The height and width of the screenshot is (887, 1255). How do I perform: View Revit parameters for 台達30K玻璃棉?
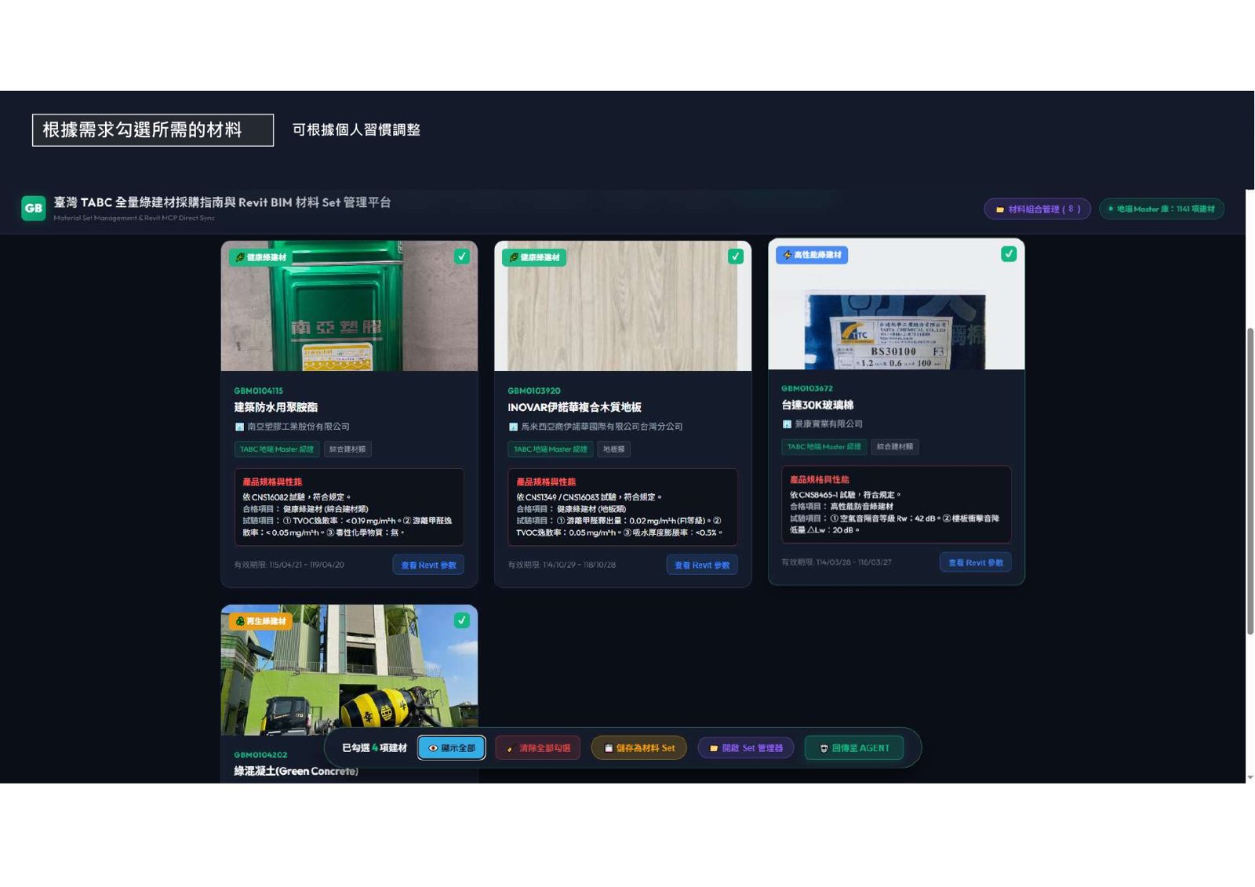click(976, 562)
